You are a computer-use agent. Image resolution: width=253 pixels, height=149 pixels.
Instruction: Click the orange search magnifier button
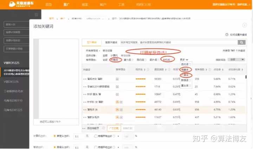point(241,42)
